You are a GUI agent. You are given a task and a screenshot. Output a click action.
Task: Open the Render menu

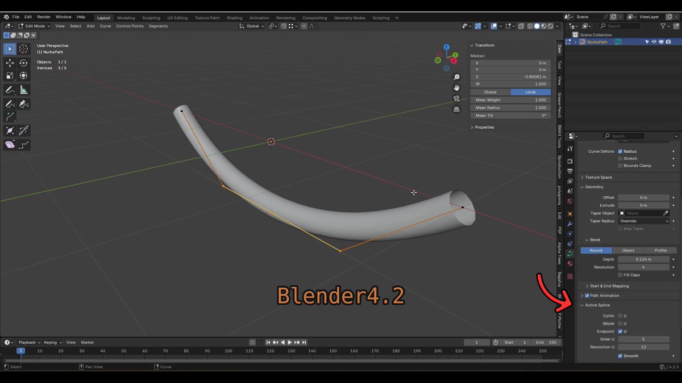tap(44, 17)
